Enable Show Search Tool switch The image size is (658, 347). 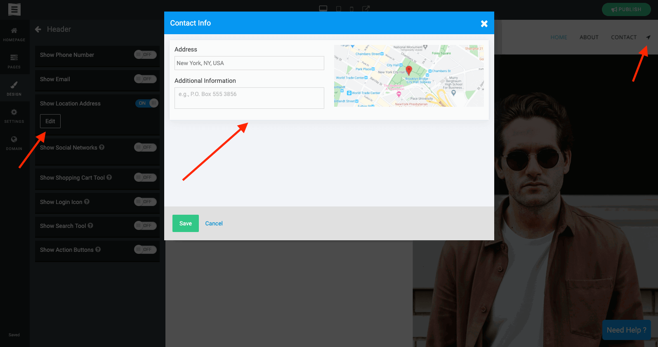(146, 225)
